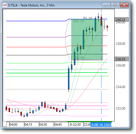Image resolution: width=136 pixels, height=134 pixels.
Task: Click the minimize window button
Action: click(106, 5)
